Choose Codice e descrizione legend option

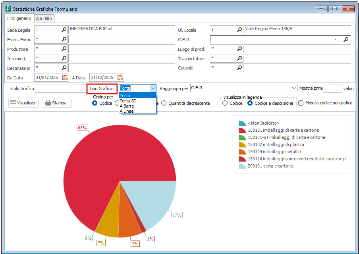point(250,103)
